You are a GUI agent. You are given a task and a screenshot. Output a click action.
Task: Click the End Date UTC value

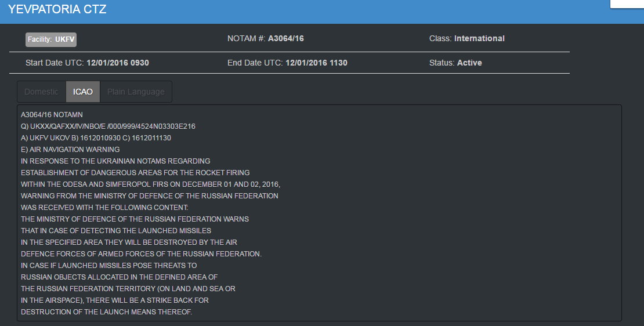click(x=316, y=63)
